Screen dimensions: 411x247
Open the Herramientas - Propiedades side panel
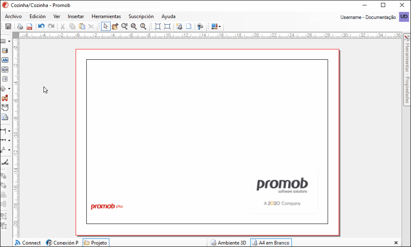(407, 70)
